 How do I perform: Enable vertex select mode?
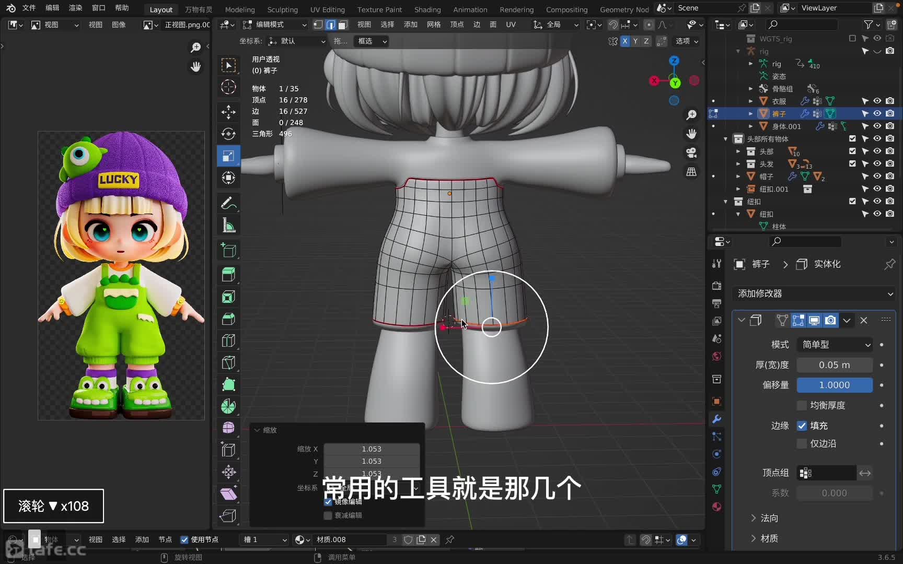click(318, 25)
